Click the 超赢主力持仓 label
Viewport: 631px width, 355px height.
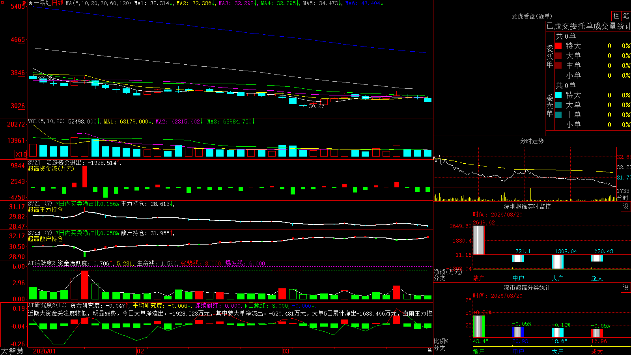click(45, 209)
